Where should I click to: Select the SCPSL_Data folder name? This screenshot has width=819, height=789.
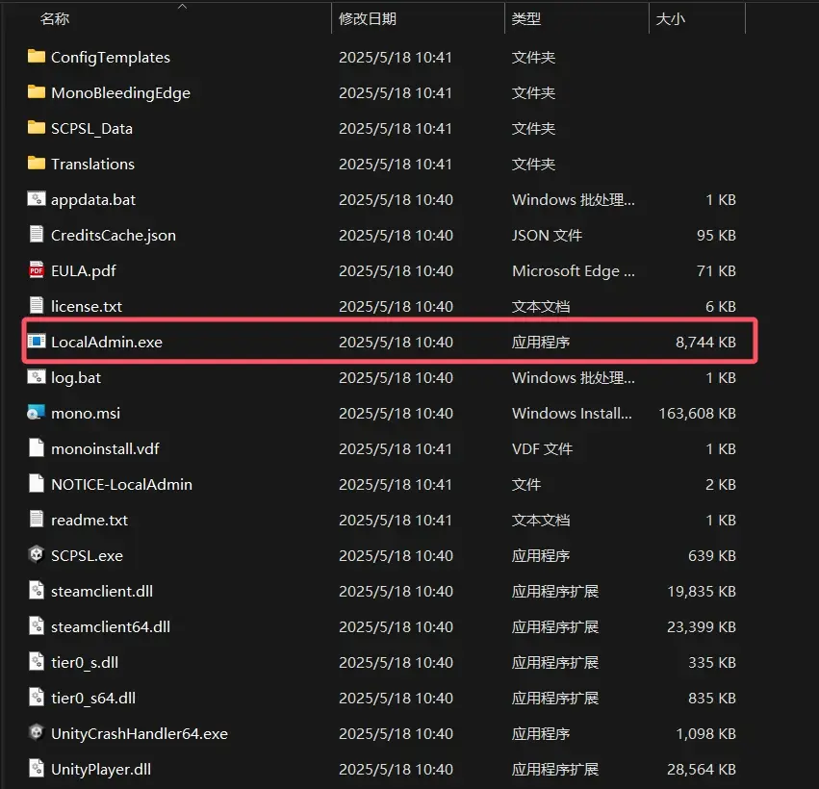coord(92,129)
